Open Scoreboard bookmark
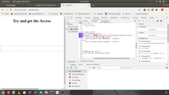 click(x=67, y=14)
